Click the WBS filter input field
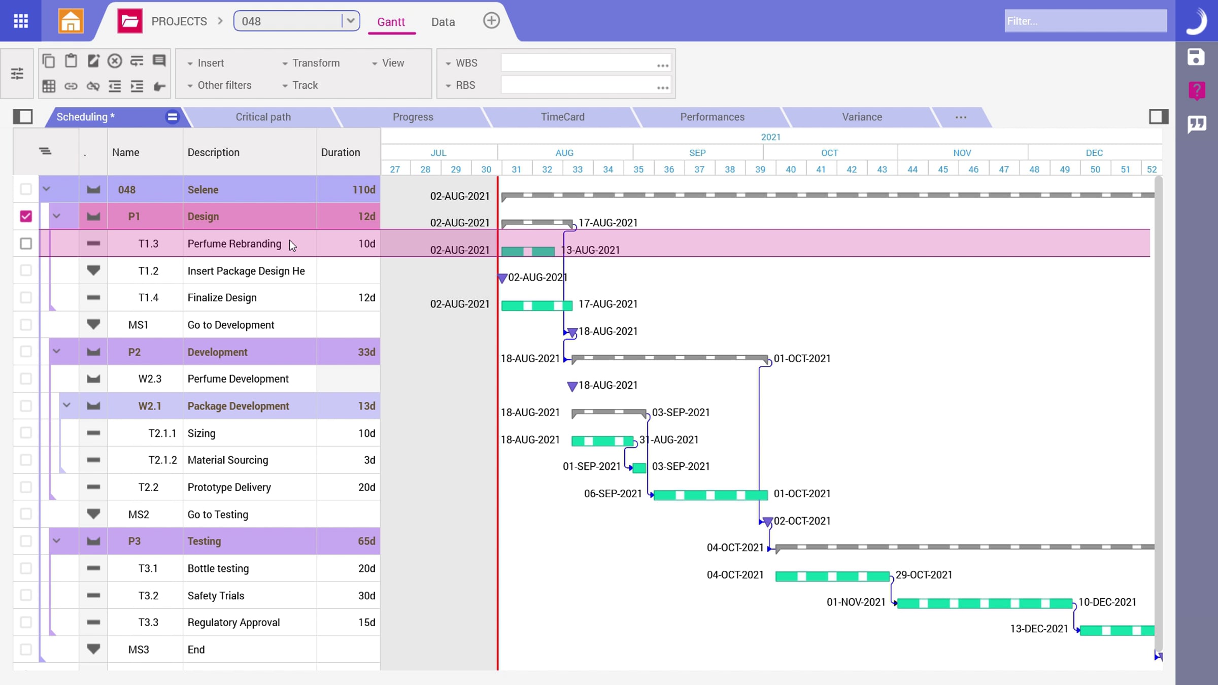Screen dimensions: 1218x685 click(586, 63)
